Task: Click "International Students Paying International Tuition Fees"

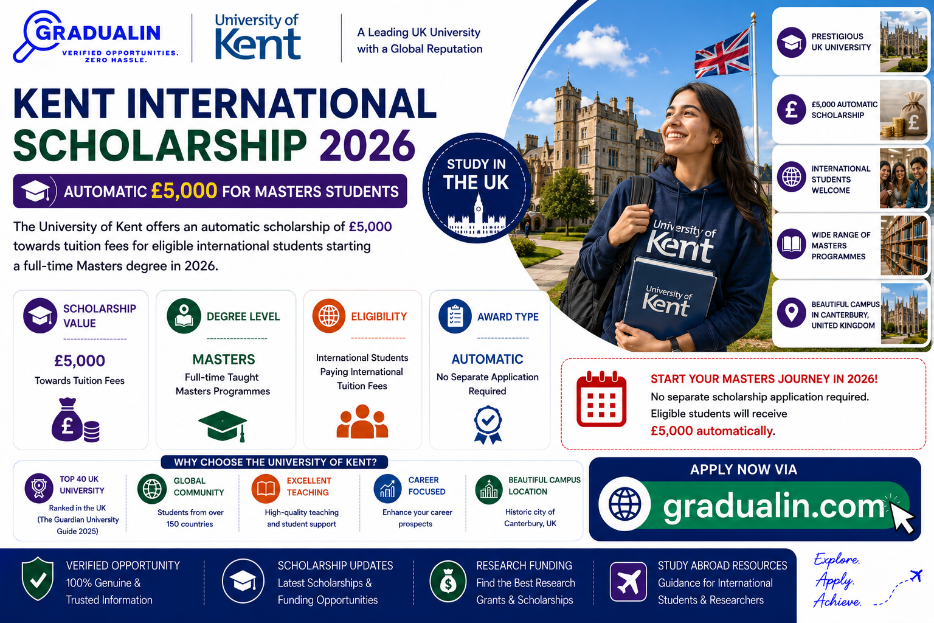Action: tap(362, 372)
